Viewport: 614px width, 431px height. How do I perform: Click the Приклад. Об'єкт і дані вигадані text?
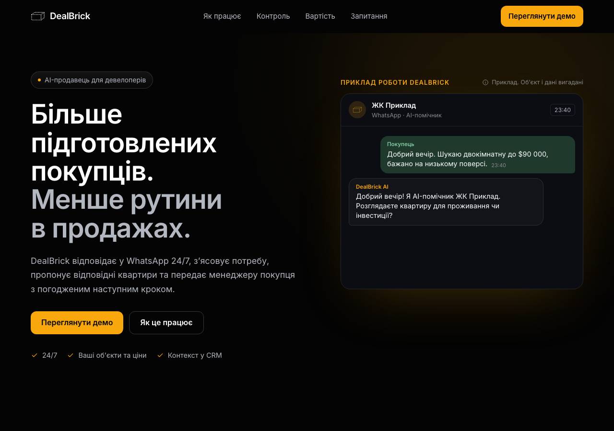(537, 82)
